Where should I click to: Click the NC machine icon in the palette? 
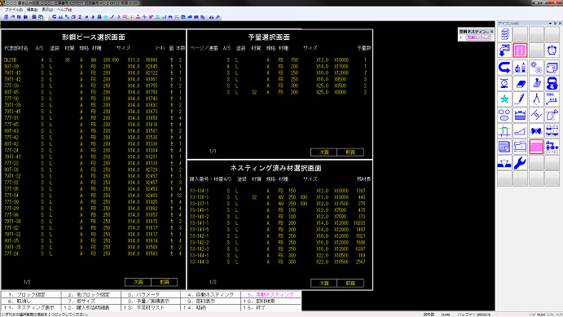pyautogui.click(x=552, y=147)
